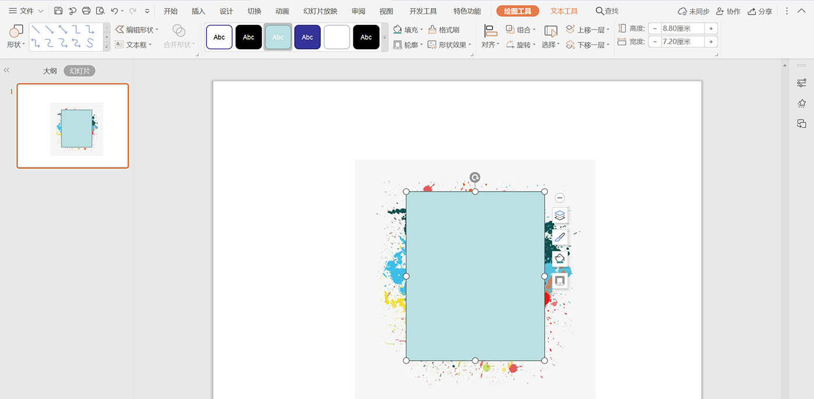Open the Group (组合) dropdown

[520, 30]
